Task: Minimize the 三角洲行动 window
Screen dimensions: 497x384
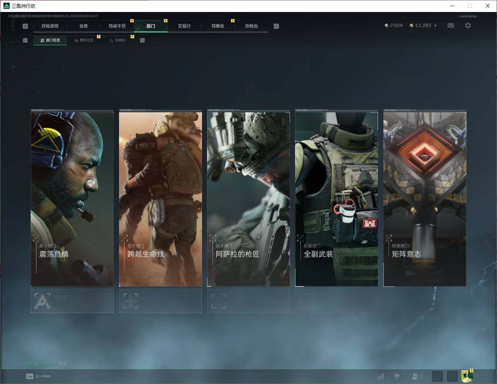Action: coord(452,6)
